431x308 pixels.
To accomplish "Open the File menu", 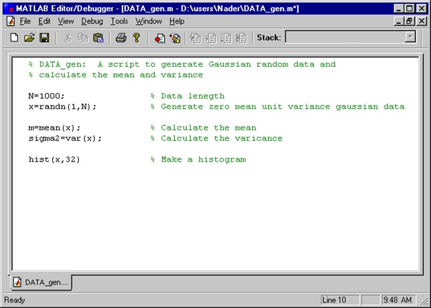I will (x=25, y=21).
